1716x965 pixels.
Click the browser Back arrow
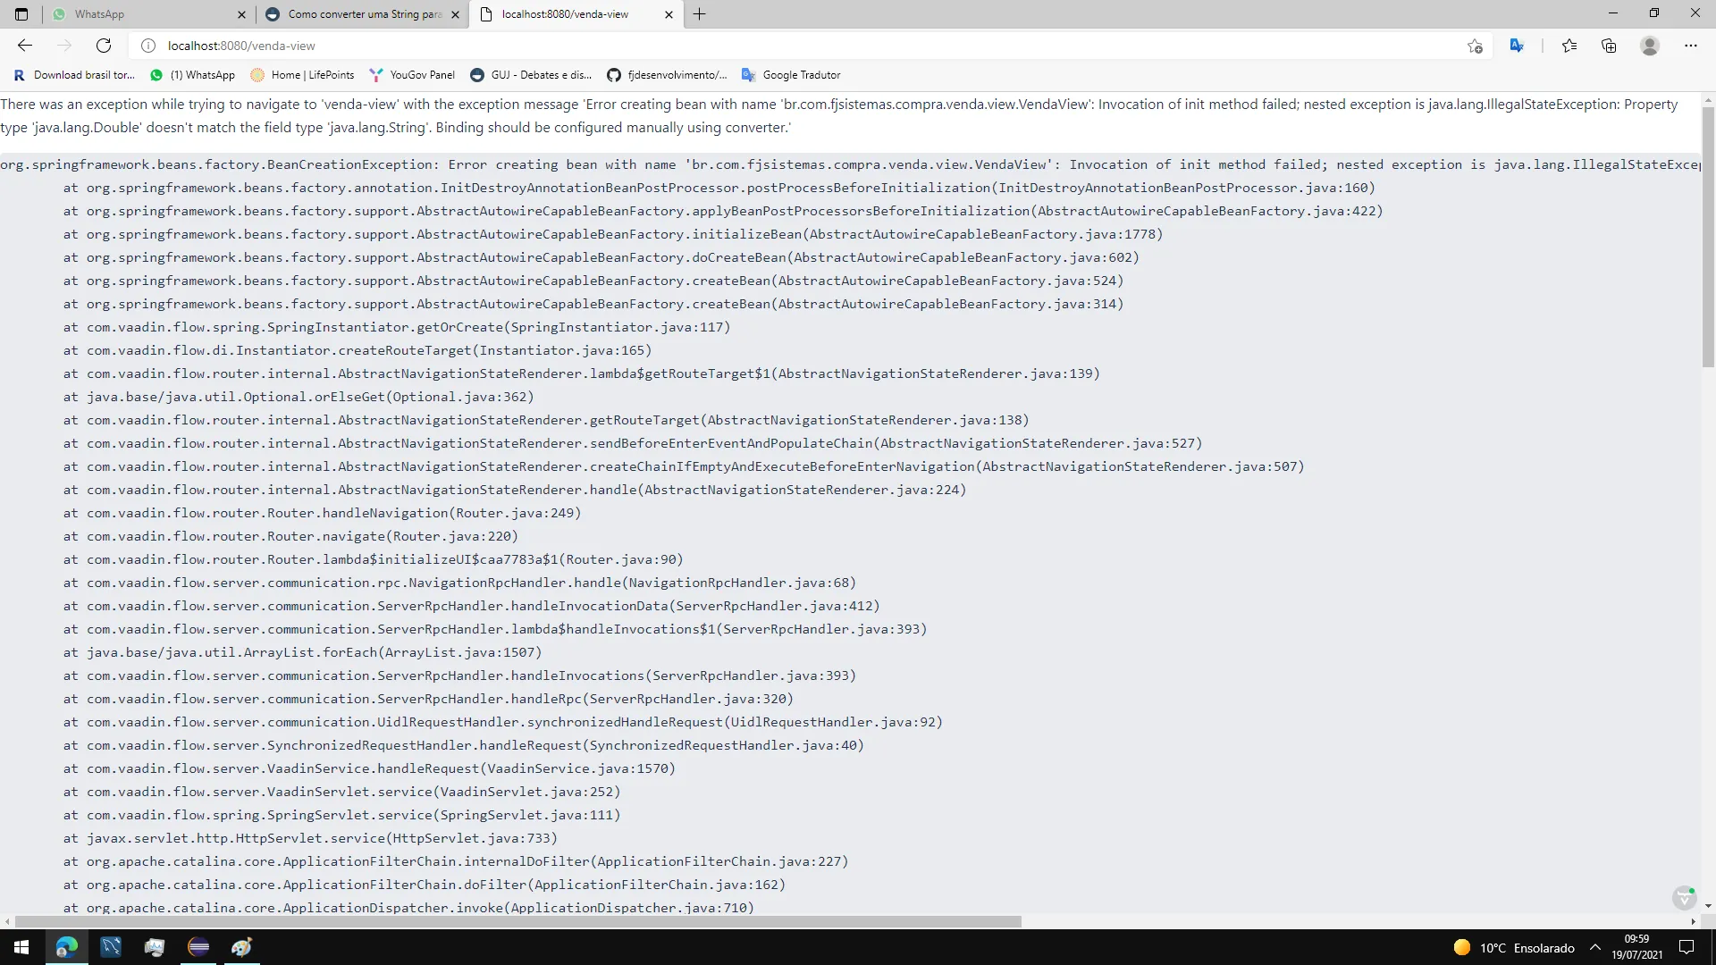click(x=25, y=46)
